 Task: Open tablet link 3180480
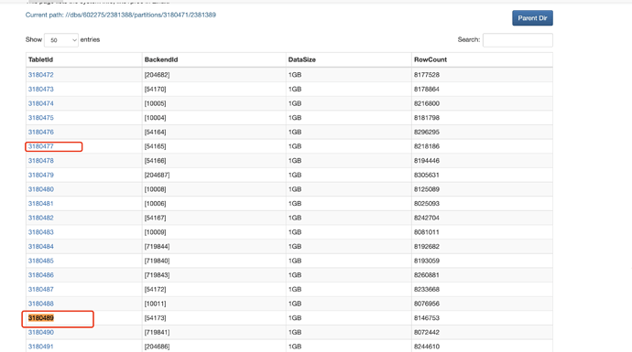point(40,189)
